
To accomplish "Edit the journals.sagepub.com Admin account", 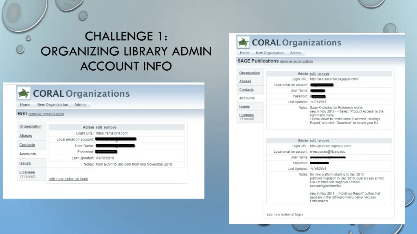I will (312, 140).
